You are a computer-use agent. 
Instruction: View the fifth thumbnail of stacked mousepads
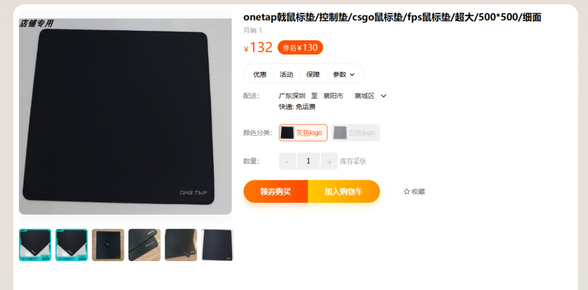click(181, 245)
